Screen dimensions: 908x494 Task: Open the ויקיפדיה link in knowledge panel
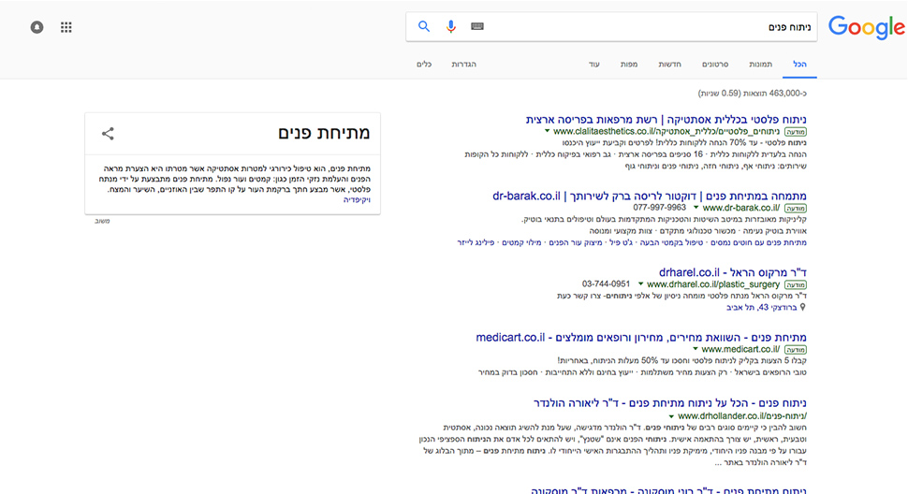pos(357,199)
